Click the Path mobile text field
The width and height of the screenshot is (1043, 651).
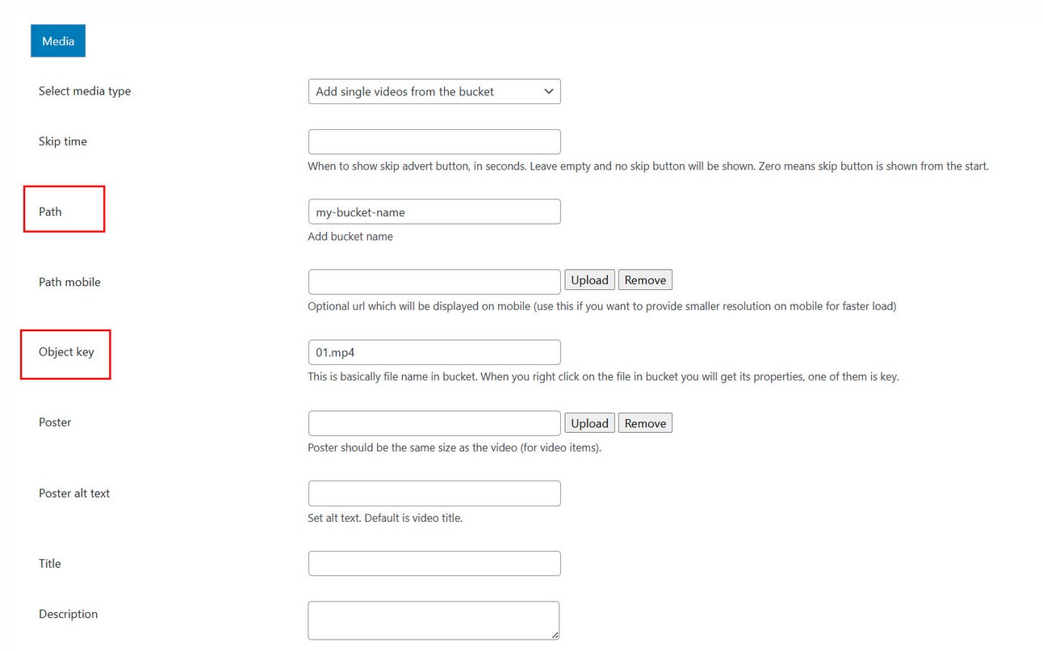tap(434, 282)
